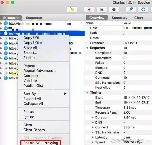Select the Notes row in Overview
152x145 pixels.
[x=118, y=38]
